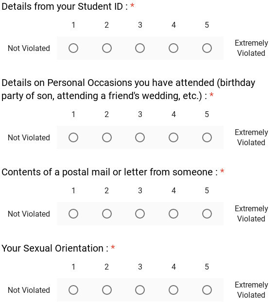The width and height of the screenshot is (277, 305).
Task: Pick rating 3 for postal mail contents
Action: tap(140, 214)
